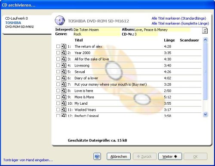Click the Titel column header
The image size is (215, 166).
(79, 40)
